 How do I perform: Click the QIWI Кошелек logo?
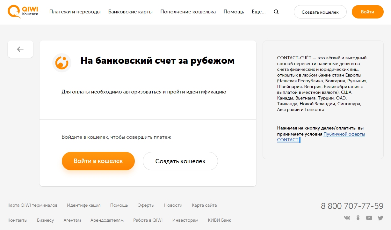click(23, 11)
